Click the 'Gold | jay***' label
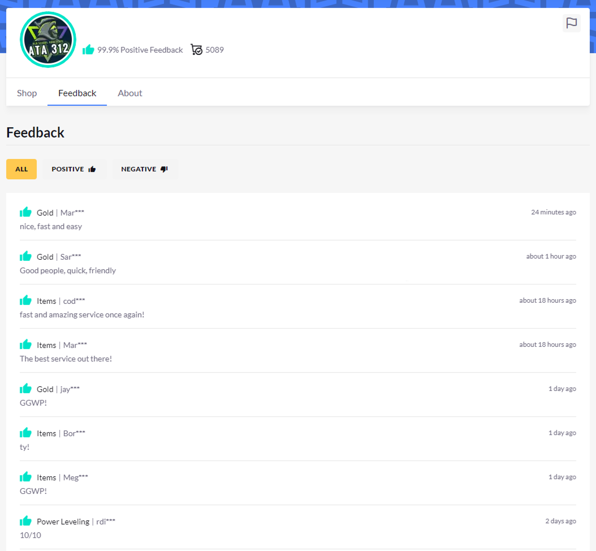596x551 pixels. 58,389
